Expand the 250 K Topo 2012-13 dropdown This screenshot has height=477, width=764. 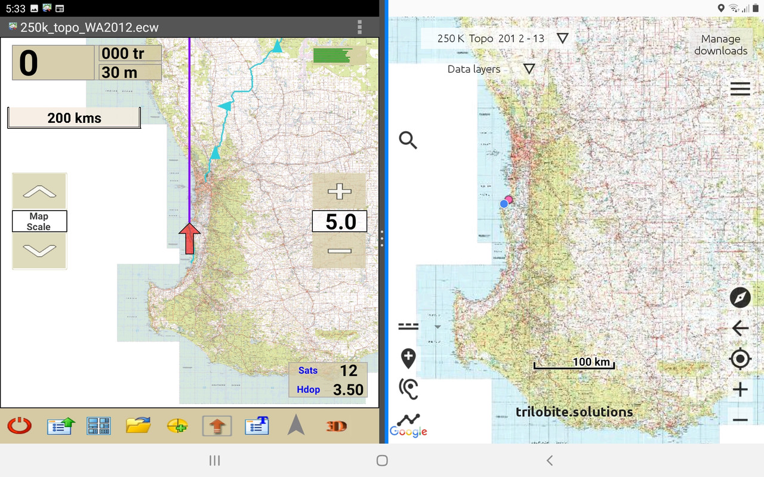click(x=562, y=38)
